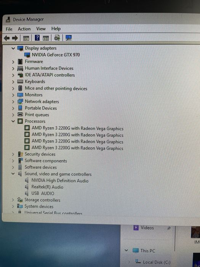200x267 pixels.
Task: Click the Display adapters category icon
Action: pos(20,48)
